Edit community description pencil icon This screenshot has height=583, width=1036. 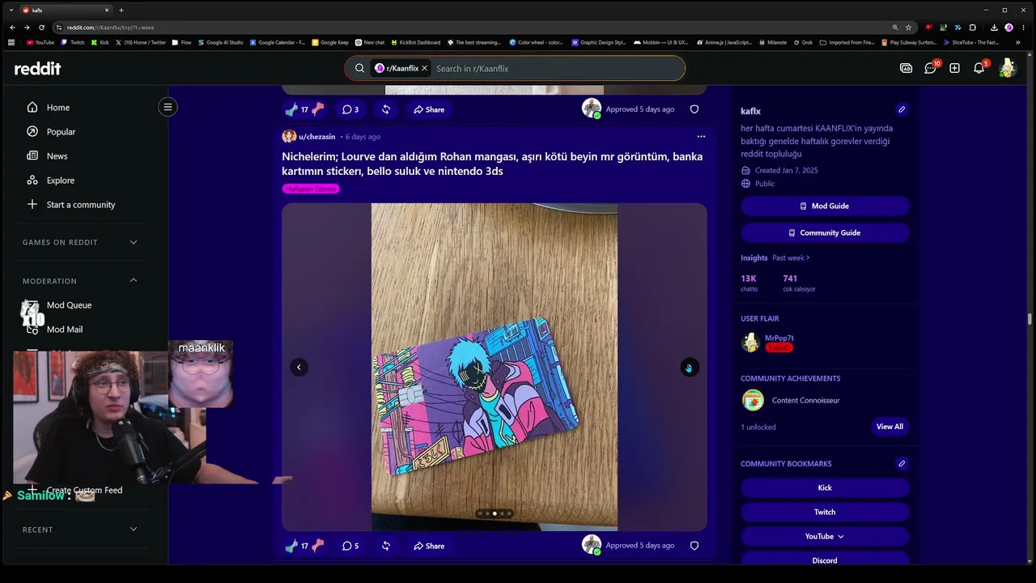pos(902,109)
